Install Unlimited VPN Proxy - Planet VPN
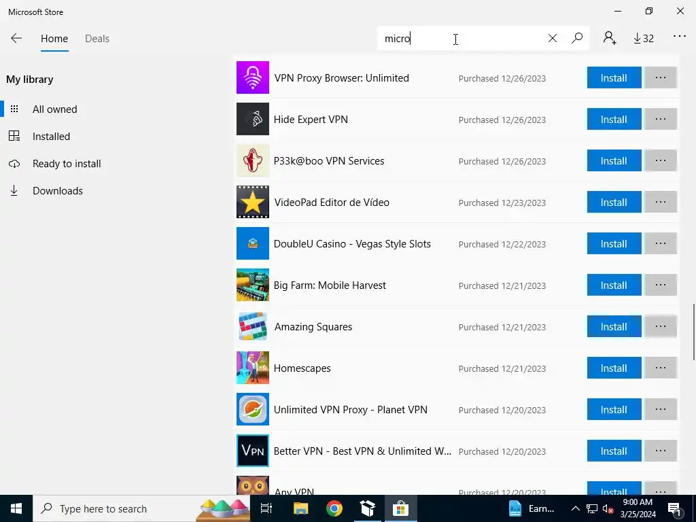 614,408
